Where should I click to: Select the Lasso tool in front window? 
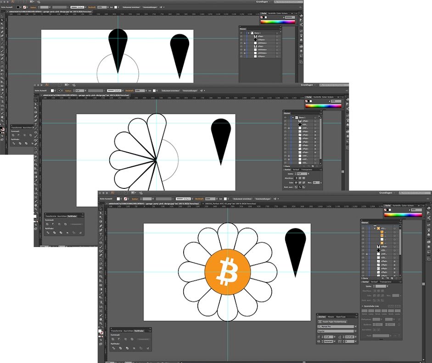(x=101, y=221)
